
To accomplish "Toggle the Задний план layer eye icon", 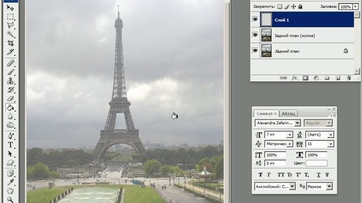I will tap(255, 50).
